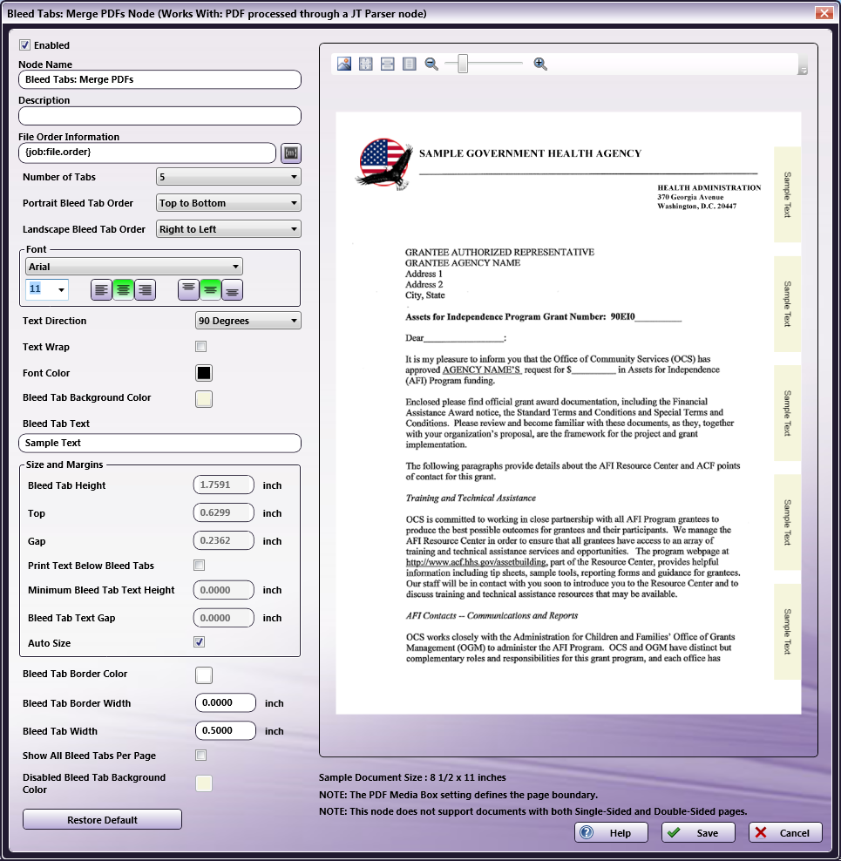841x861 pixels.
Task: Click the Node Name input field
Action: (159, 79)
